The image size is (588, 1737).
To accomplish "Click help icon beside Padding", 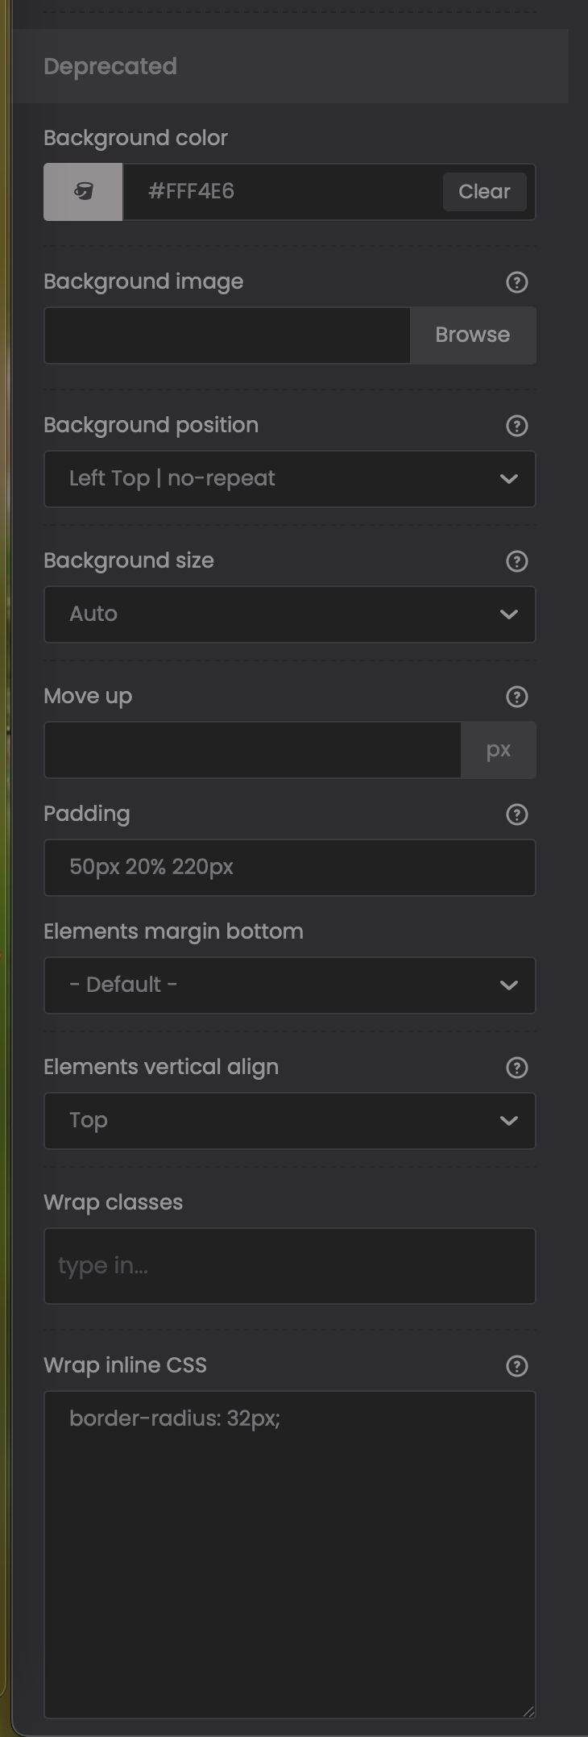I will point(517,814).
